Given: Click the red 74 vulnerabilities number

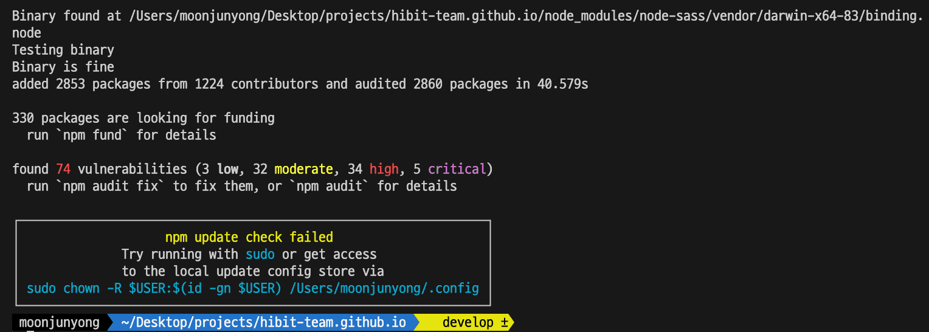Looking at the screenshot, I should point(63,169).
